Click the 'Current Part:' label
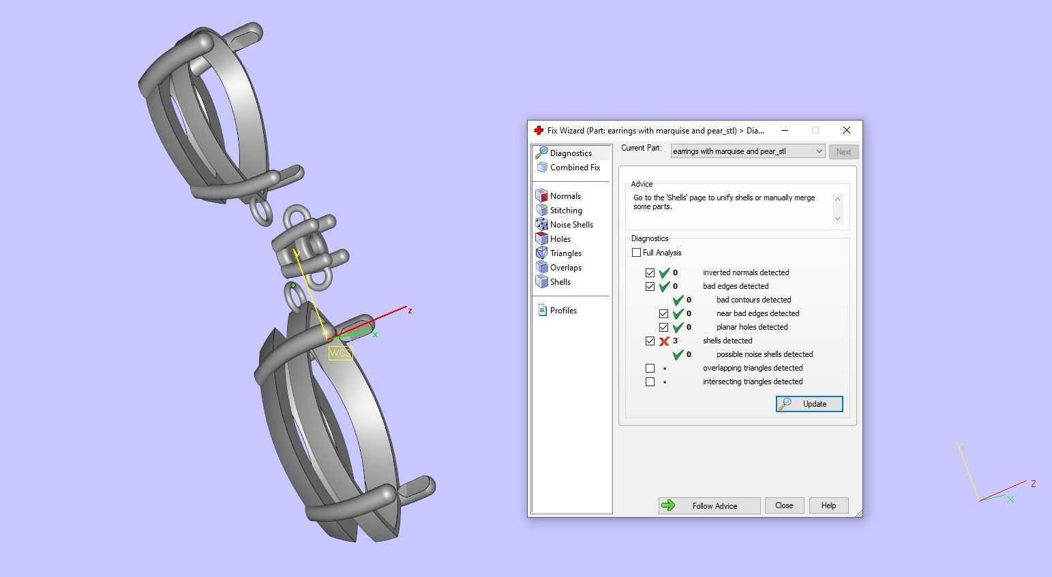1052x577 pixels. [x=641, y=148]
